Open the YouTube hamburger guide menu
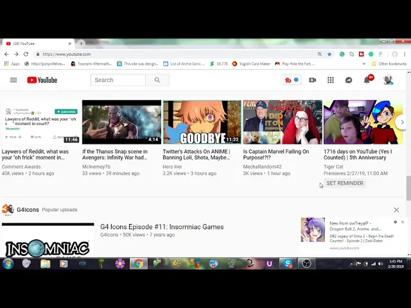The height and width of the screenshot is (308, 411). pos(13,80)
